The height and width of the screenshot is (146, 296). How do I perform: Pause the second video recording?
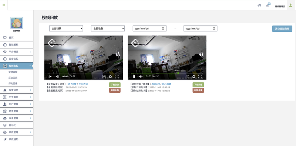(134, 77)
